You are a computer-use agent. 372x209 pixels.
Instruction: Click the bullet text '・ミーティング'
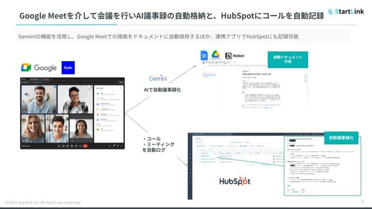click(x=158, y=145)
